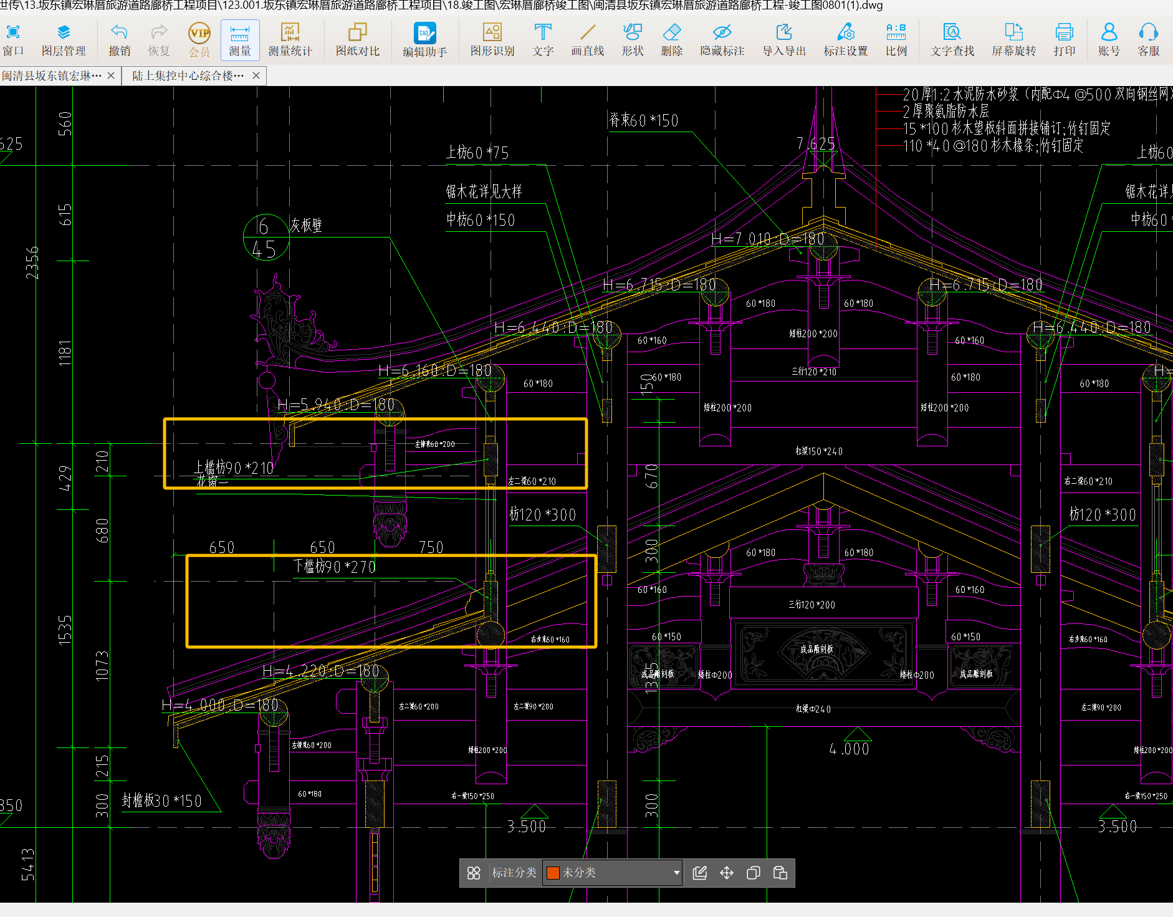This screenshot has height=917, width=1173.
Task: Rotate view with 屏幕旋转
Action: point(1014,40)
